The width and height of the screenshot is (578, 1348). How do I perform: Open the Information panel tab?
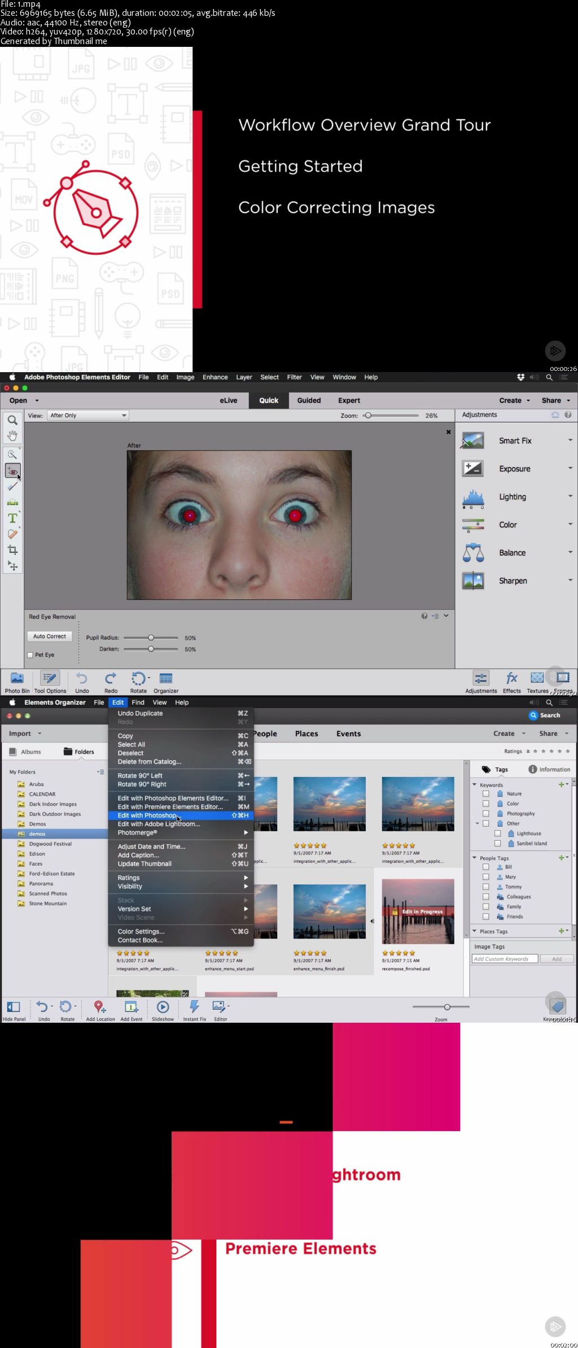(x=549, y=769)
